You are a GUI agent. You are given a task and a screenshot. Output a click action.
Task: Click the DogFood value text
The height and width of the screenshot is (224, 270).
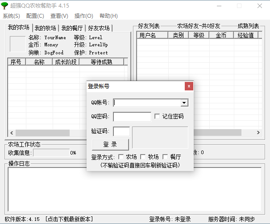[54, 53]
